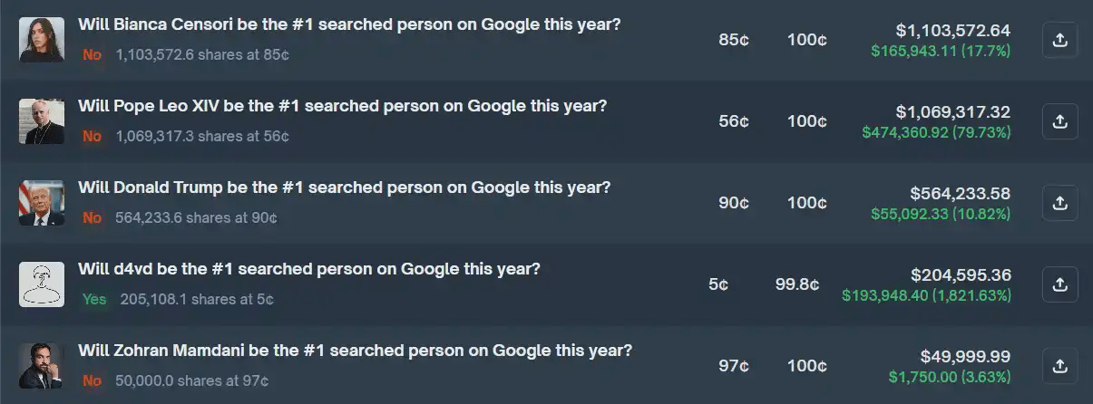Open the Pope Leo XIV #1 searched market
The image size is (1093, 404).
(342, 106)
